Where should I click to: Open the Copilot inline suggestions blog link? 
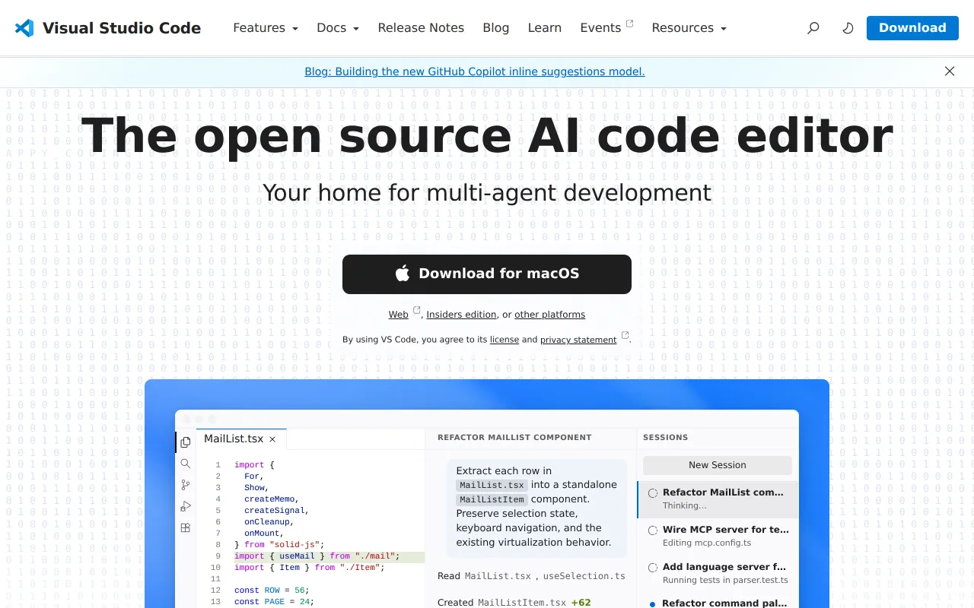coord(475,71)
